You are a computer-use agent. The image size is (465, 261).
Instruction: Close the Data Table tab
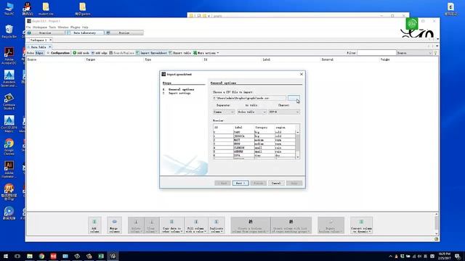pyautogui.click(x=50, y=47)
